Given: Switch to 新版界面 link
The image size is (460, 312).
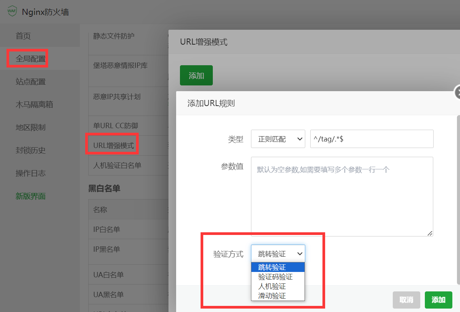Looking at the screenshot, I should (x=31, y=196).
